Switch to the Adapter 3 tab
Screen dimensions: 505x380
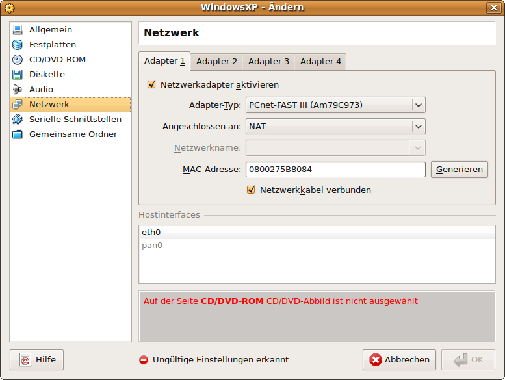click(268, 62)
